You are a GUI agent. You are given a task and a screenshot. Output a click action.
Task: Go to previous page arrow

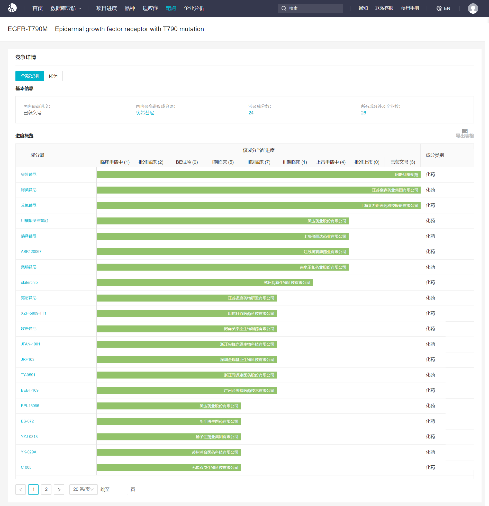click(x=21, y=489)
